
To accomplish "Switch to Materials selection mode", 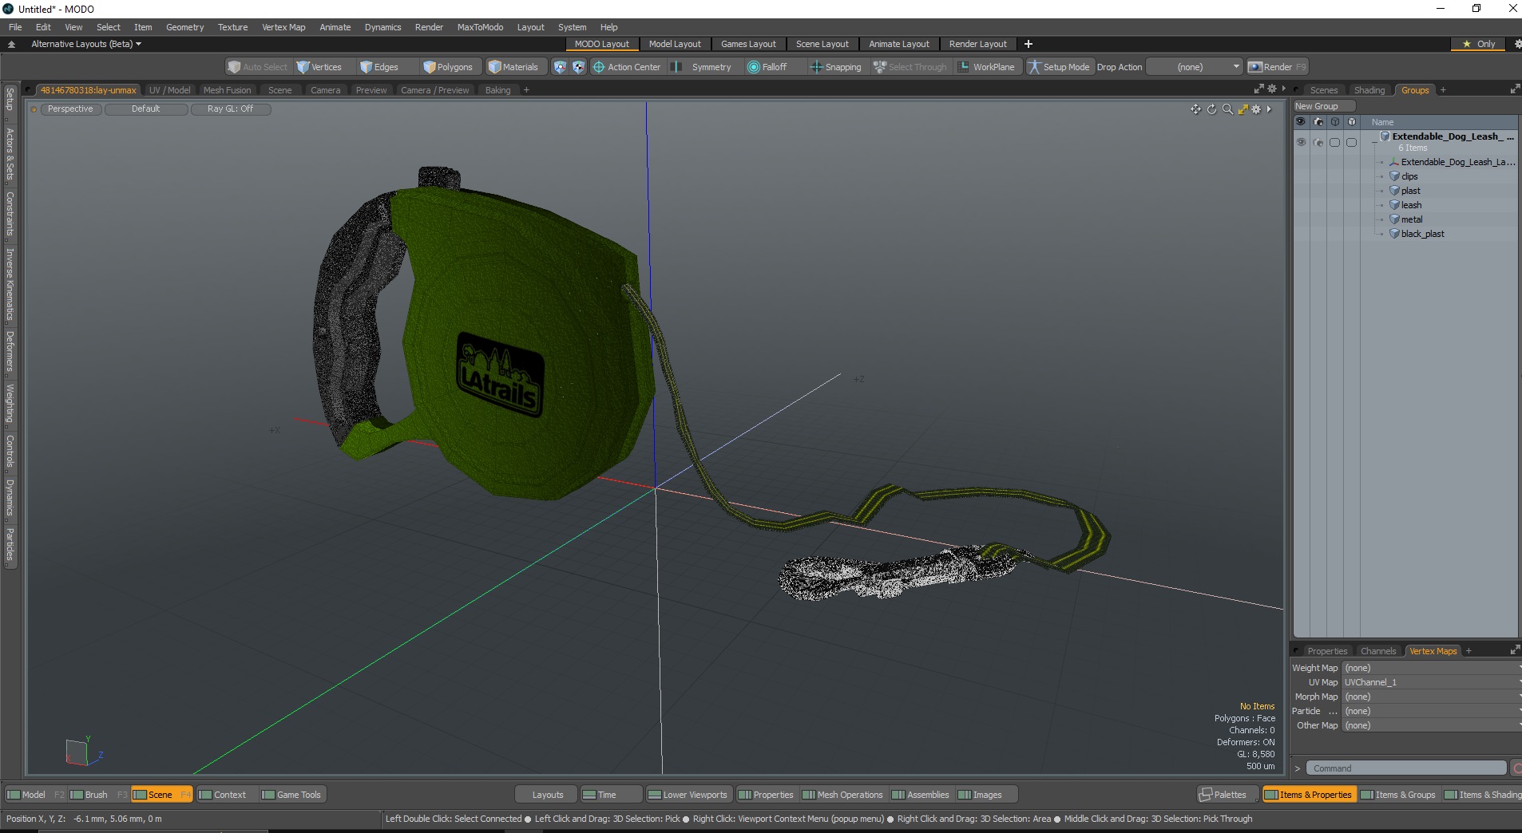I will click(x=513, y=67).
